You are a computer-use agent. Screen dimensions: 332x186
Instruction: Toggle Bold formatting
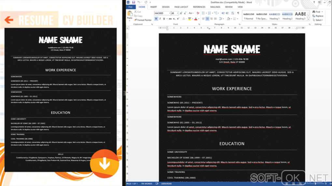[x=156, y=19]
